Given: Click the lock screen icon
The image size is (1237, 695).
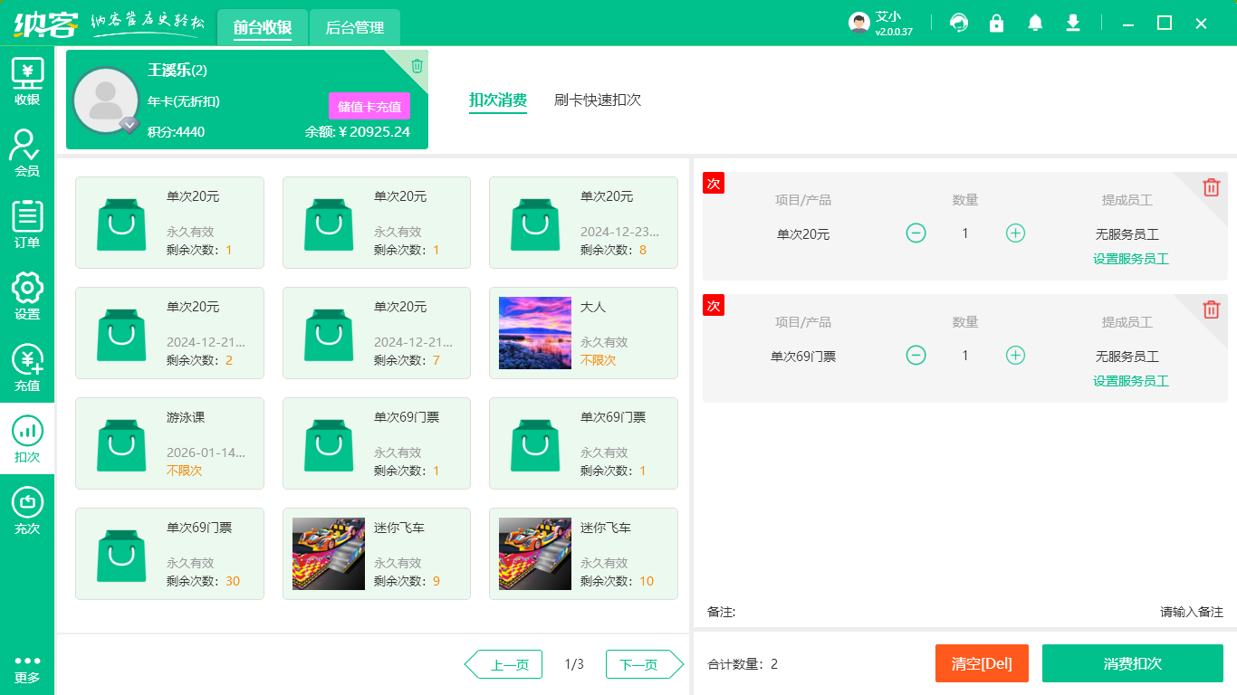Looking at the screenshot, I should (x=997, y=24).
